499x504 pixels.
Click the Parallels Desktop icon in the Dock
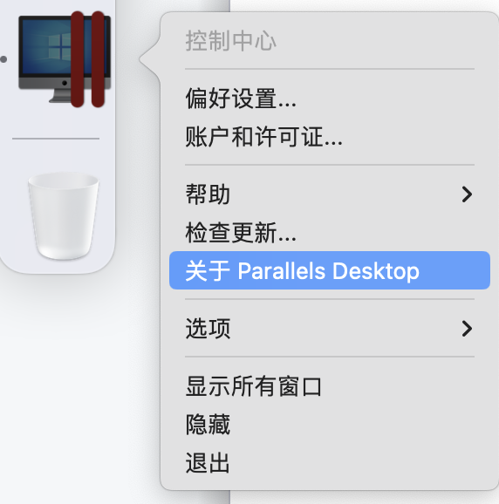click(x=65, y=59)
